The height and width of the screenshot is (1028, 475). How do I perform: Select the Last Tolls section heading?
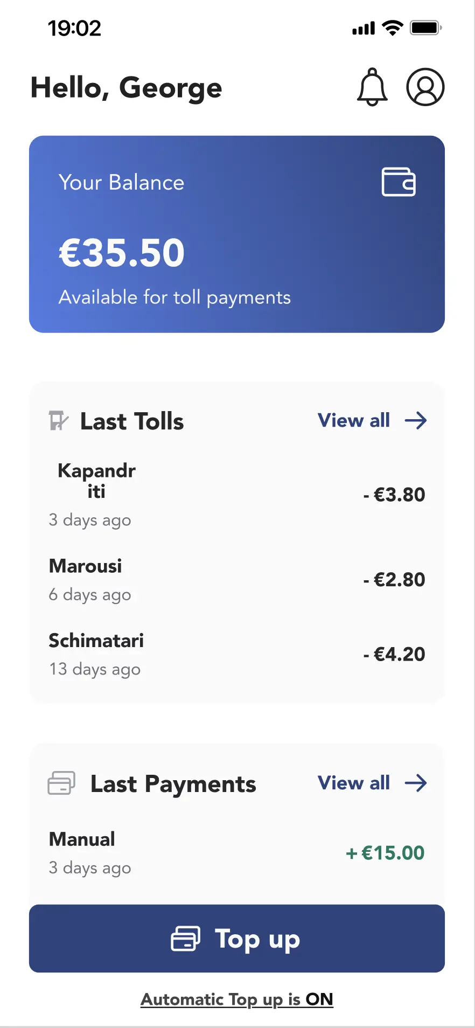(x=132, y=421)
